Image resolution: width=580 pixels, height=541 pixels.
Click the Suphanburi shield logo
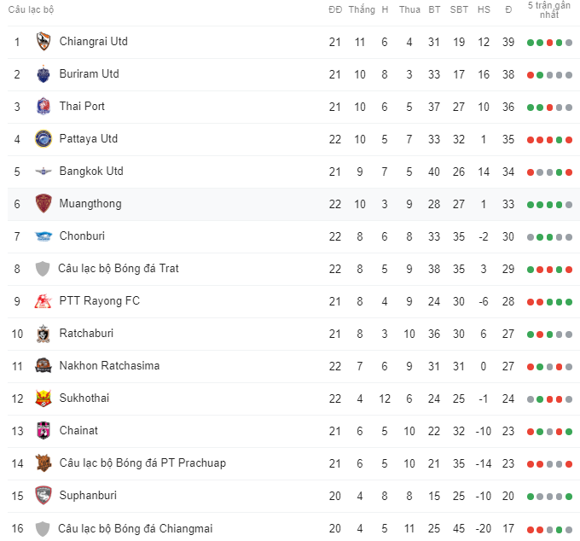tap(43, 495)
